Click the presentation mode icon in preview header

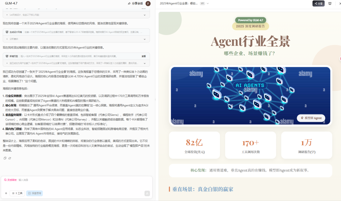click(330, 3)
